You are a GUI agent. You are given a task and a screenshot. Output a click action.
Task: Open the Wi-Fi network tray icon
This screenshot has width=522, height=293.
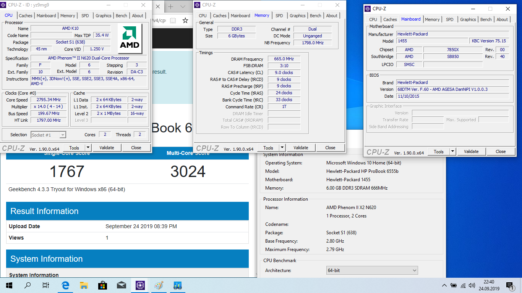pos(463,285)
